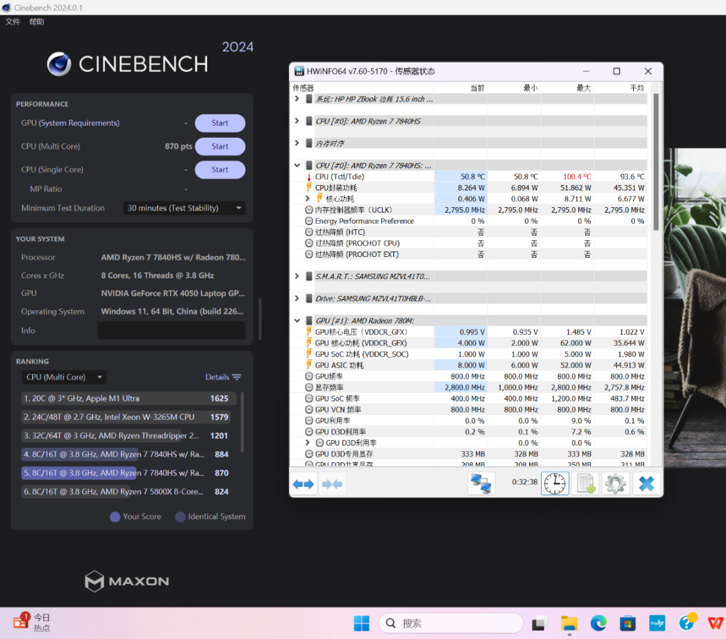Open the ranking CPU (Multi Core) dropdown
The height and width of the screenshot is (639, 726).
point(64,377)
